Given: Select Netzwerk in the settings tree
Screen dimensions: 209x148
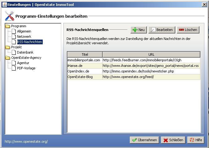Looking at the screenshot, I should (x=24, y=37).
